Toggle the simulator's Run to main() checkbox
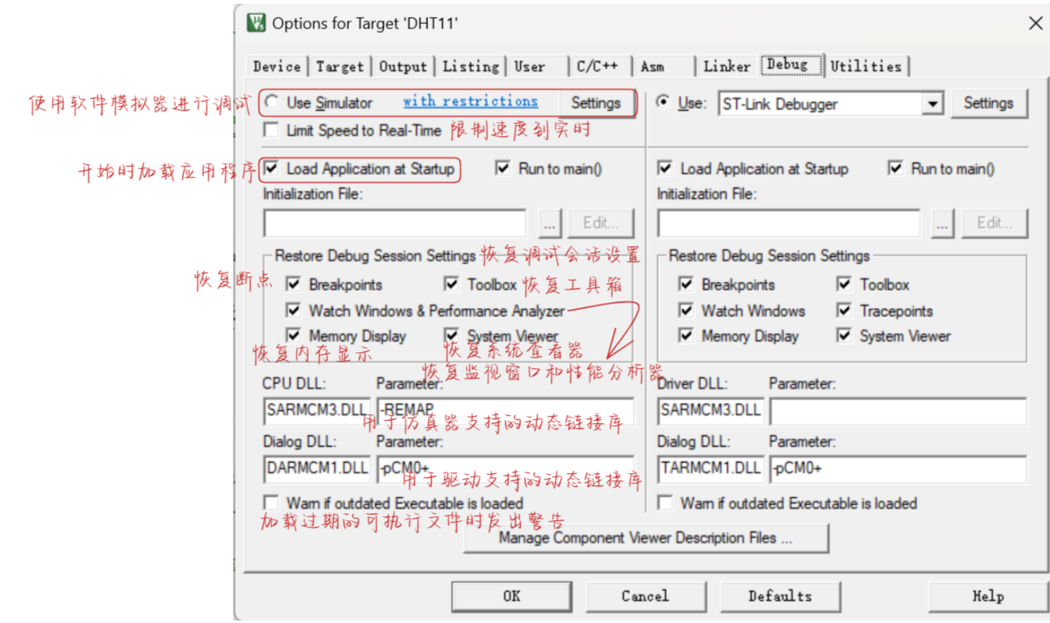 click(503, 168)
